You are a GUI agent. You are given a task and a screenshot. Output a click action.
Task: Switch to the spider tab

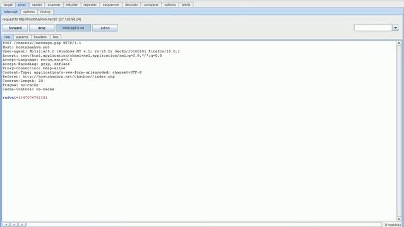point(37,4)
